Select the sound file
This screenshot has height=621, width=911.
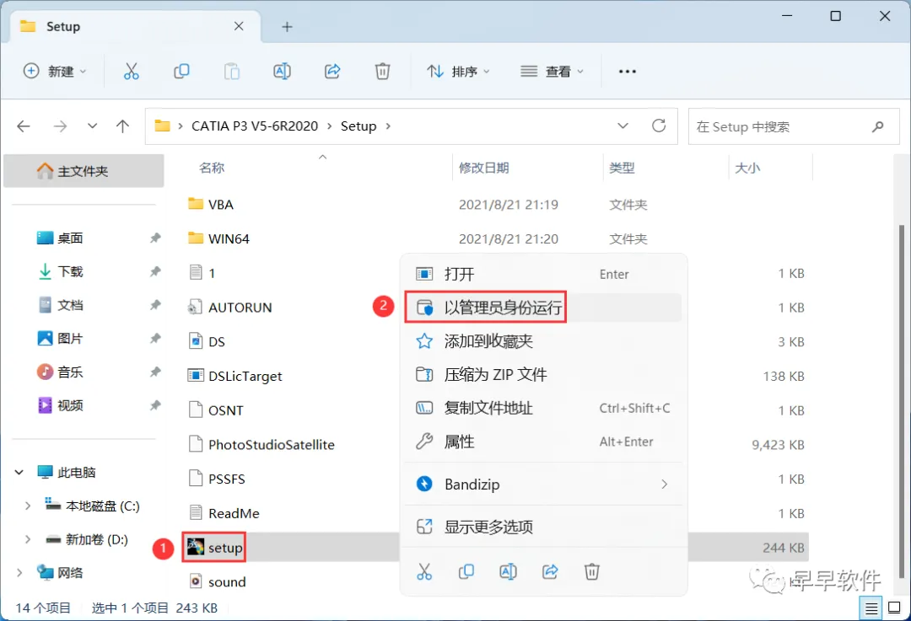[218, 581]
